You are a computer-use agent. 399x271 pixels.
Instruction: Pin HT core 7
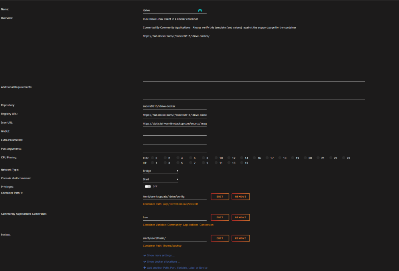191,162
